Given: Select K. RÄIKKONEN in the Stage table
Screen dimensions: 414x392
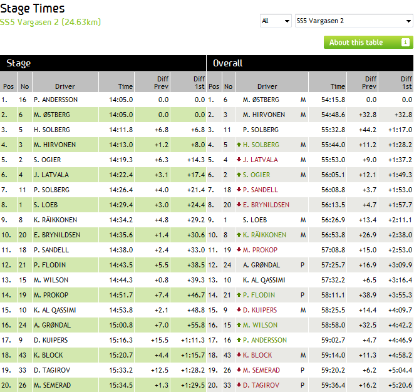Looking at the screenshot, I should click(x=55, y=220).
